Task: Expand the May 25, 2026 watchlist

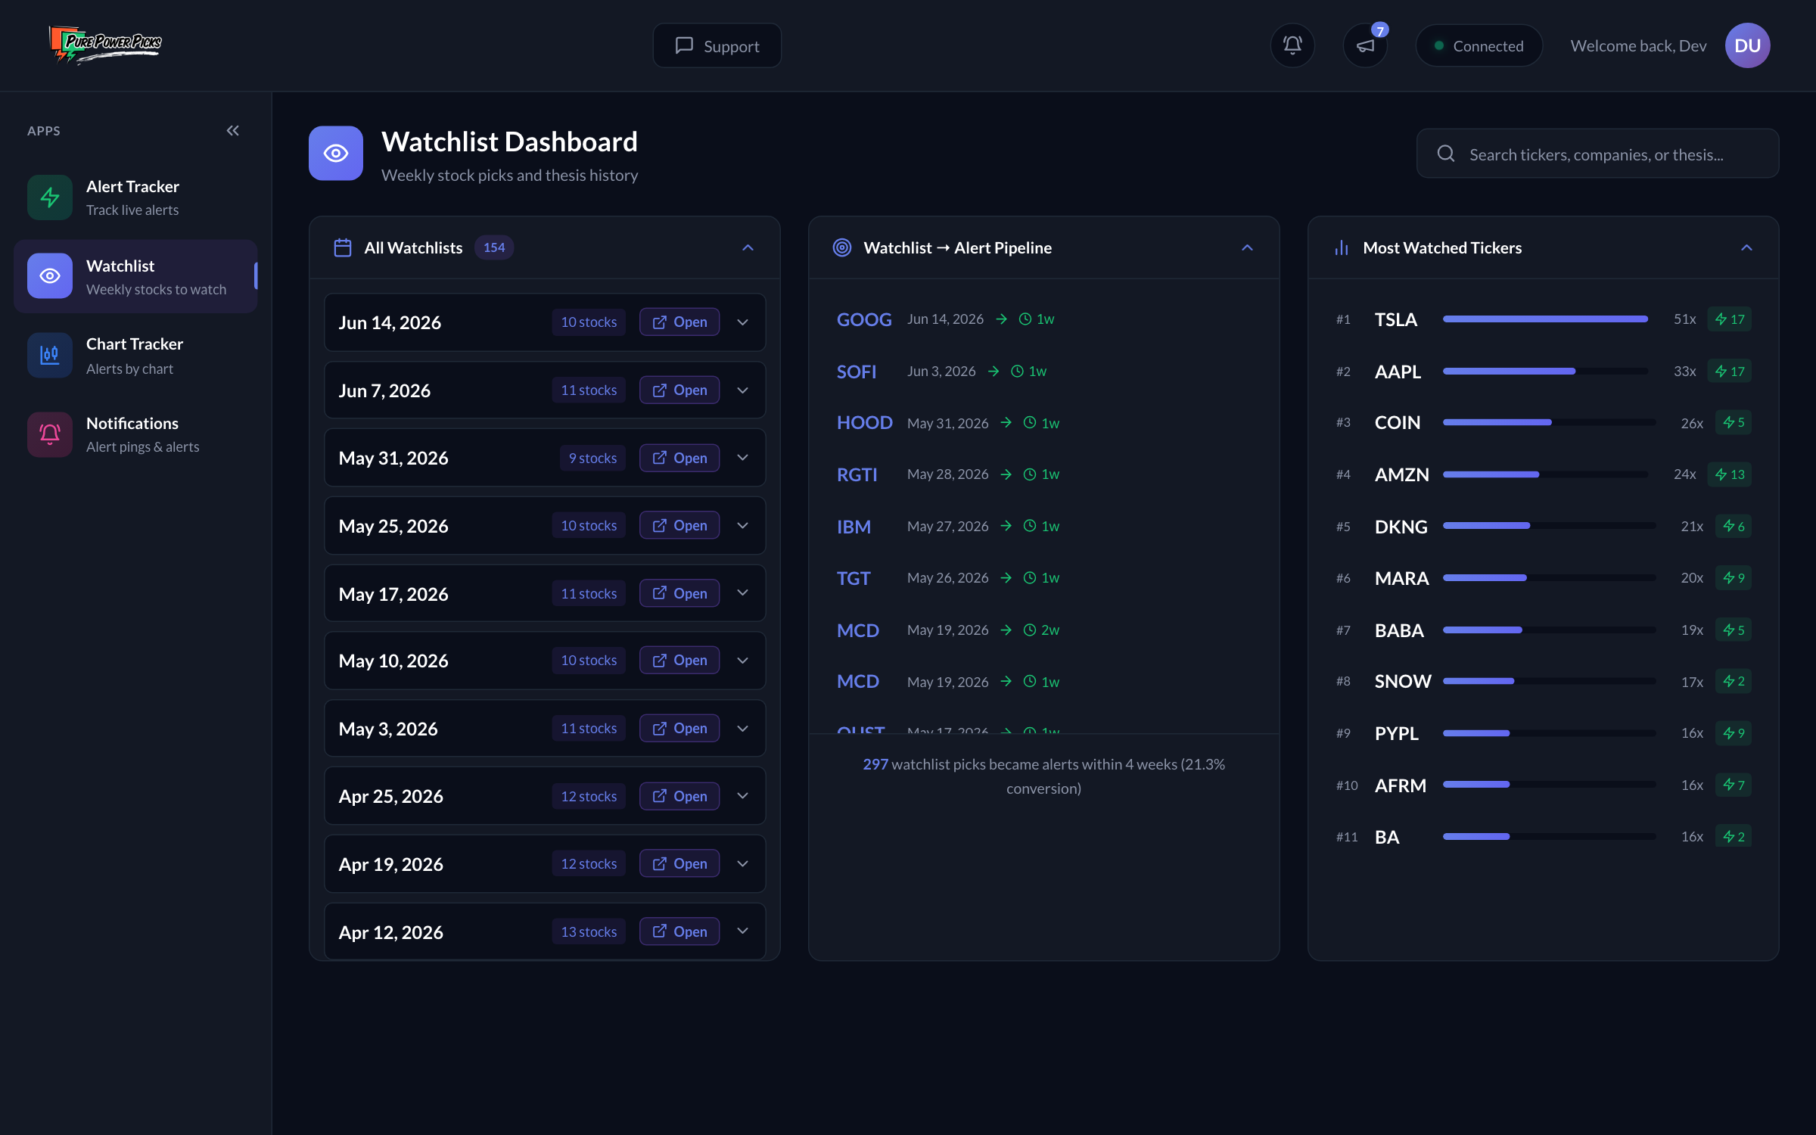Action: [743, 526]
